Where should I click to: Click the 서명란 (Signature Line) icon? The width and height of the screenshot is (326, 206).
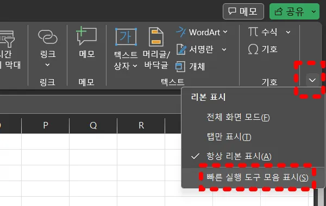click(x=181, y=49)
